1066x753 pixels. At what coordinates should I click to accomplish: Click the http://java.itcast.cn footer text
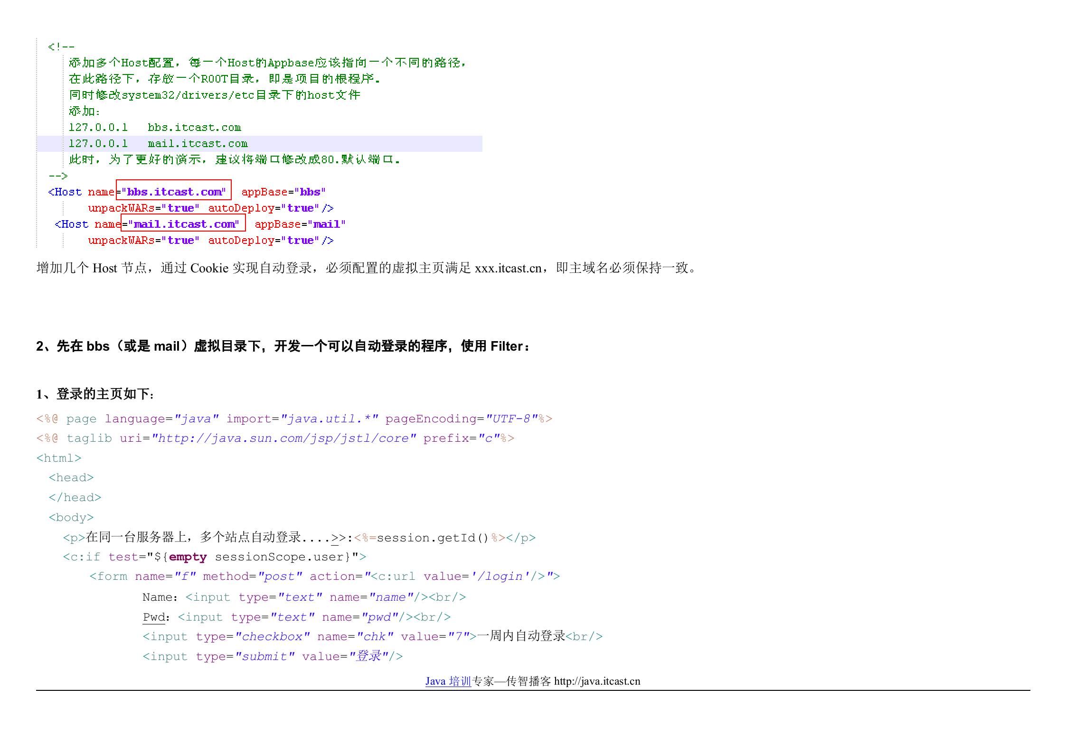(x=597, y=681)
